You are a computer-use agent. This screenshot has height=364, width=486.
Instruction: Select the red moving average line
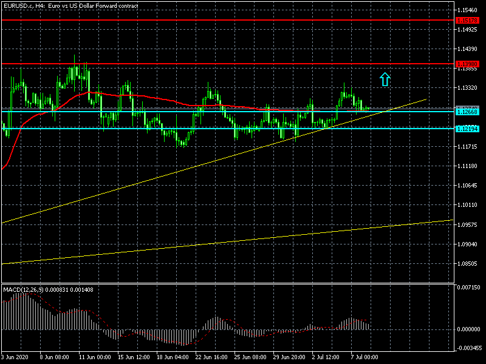pos(152,98)
